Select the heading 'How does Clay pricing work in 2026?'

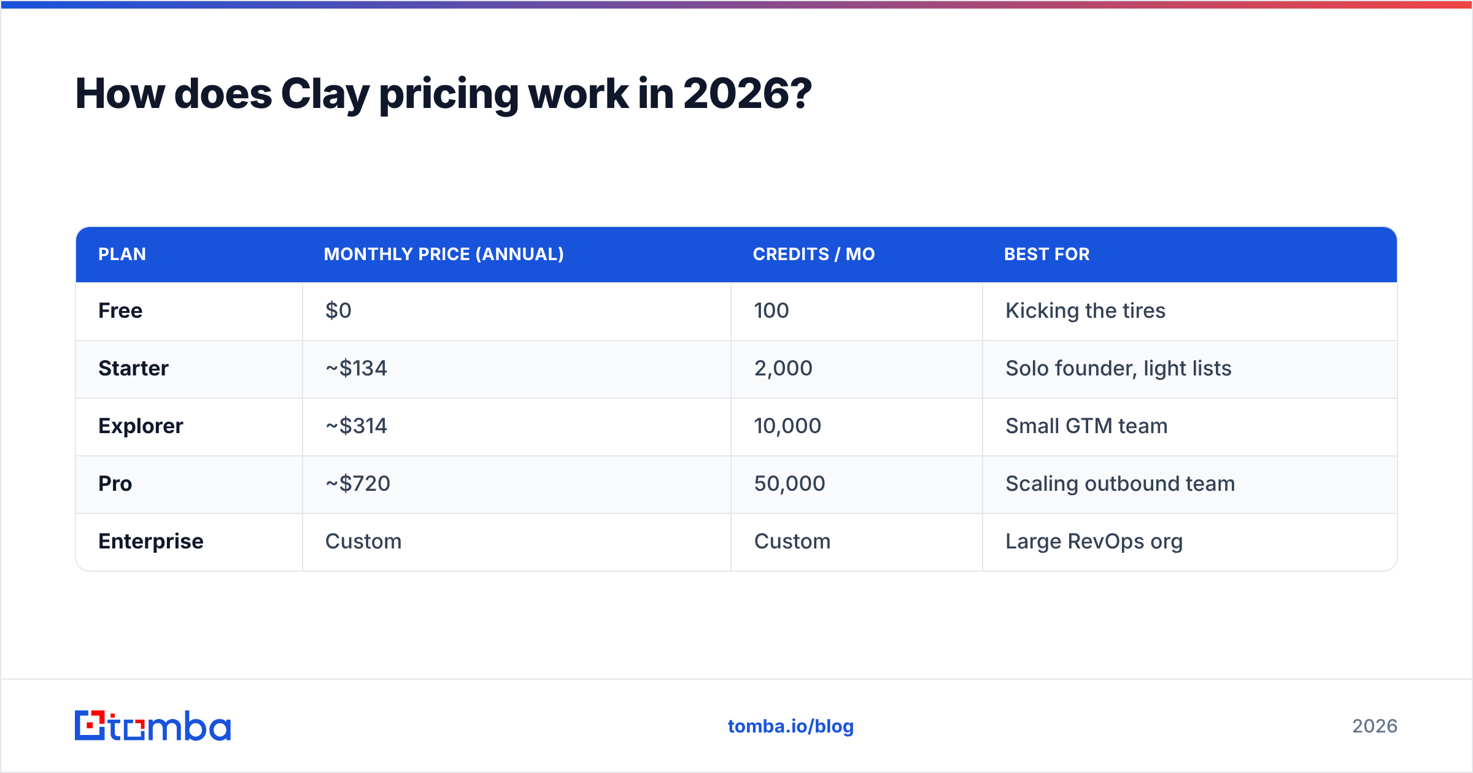point(443,94)
